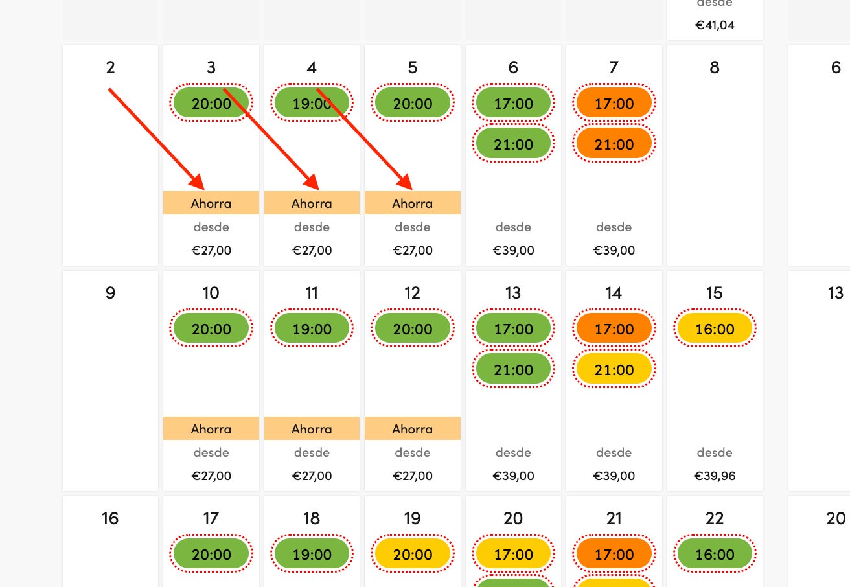Screen dimensions: 850x587
Task: Pick the 19:00 showtime on day 11
Action: pyautogui.click(x=312, y=328)
